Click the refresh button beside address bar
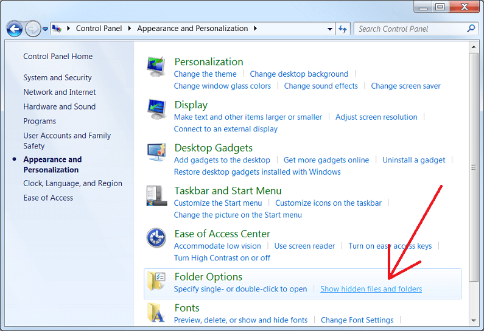The height and width of the screenshot is (331, 484). click(x=343, y=29)
